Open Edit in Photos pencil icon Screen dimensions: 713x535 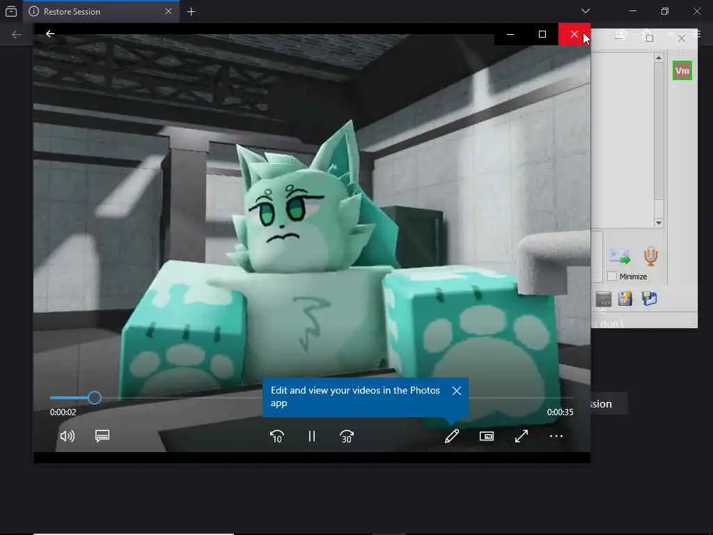[x=451, y=436]
